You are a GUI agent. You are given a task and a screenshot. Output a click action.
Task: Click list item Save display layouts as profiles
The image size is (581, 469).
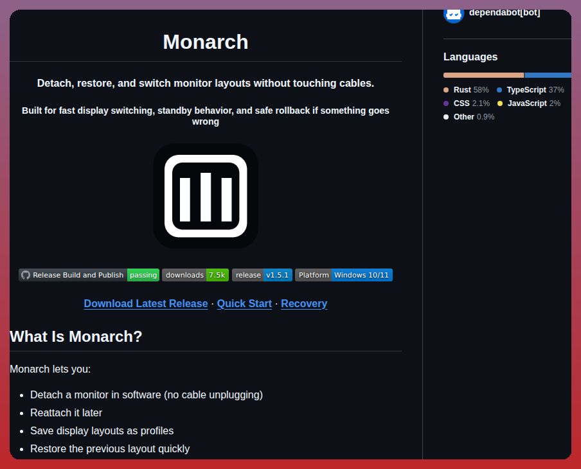[x=102, y=431]
